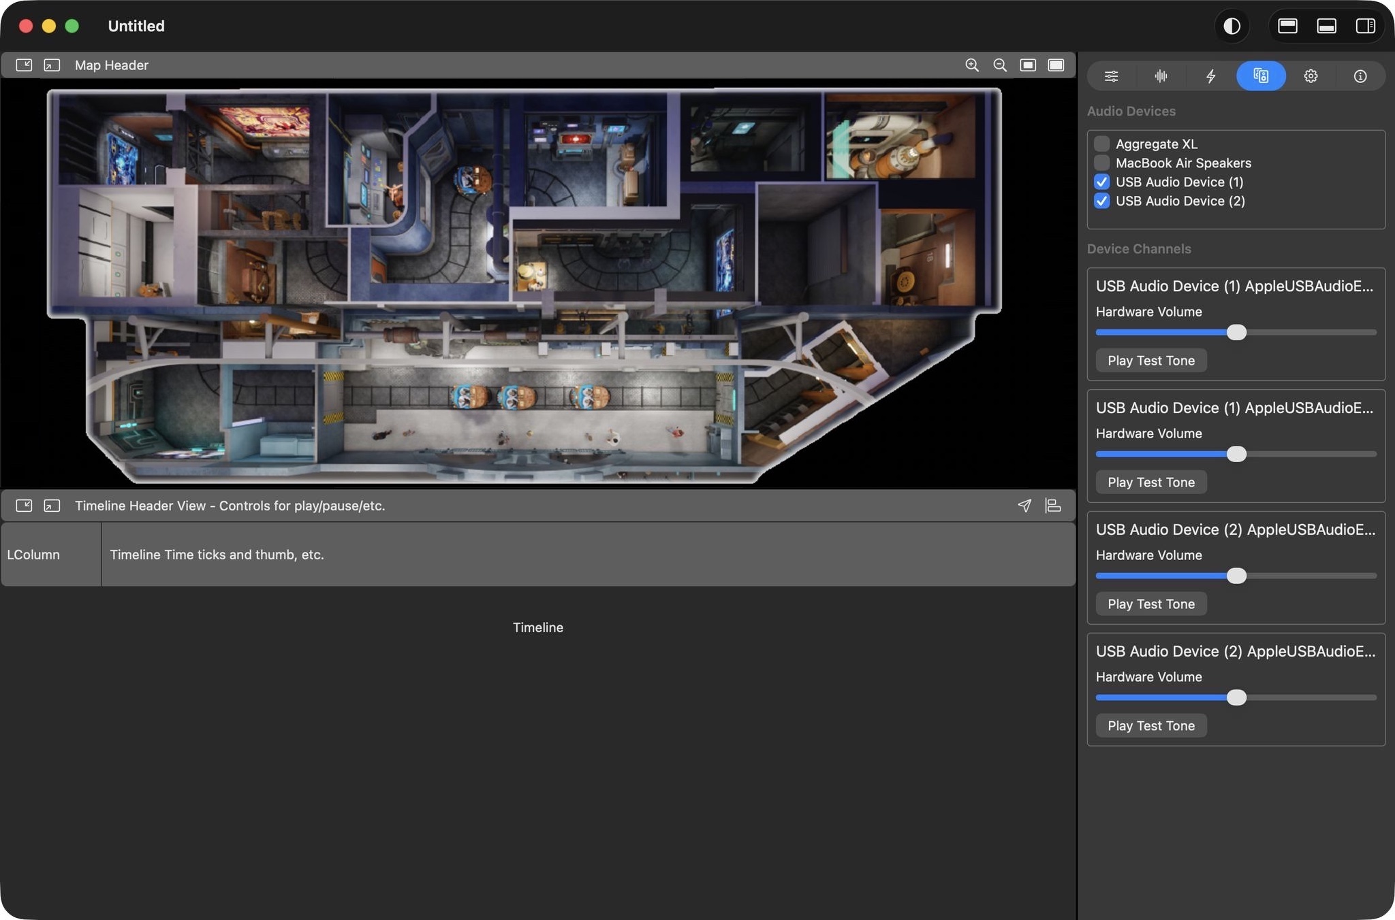Open the waveform tab in the inspector

1161,76
